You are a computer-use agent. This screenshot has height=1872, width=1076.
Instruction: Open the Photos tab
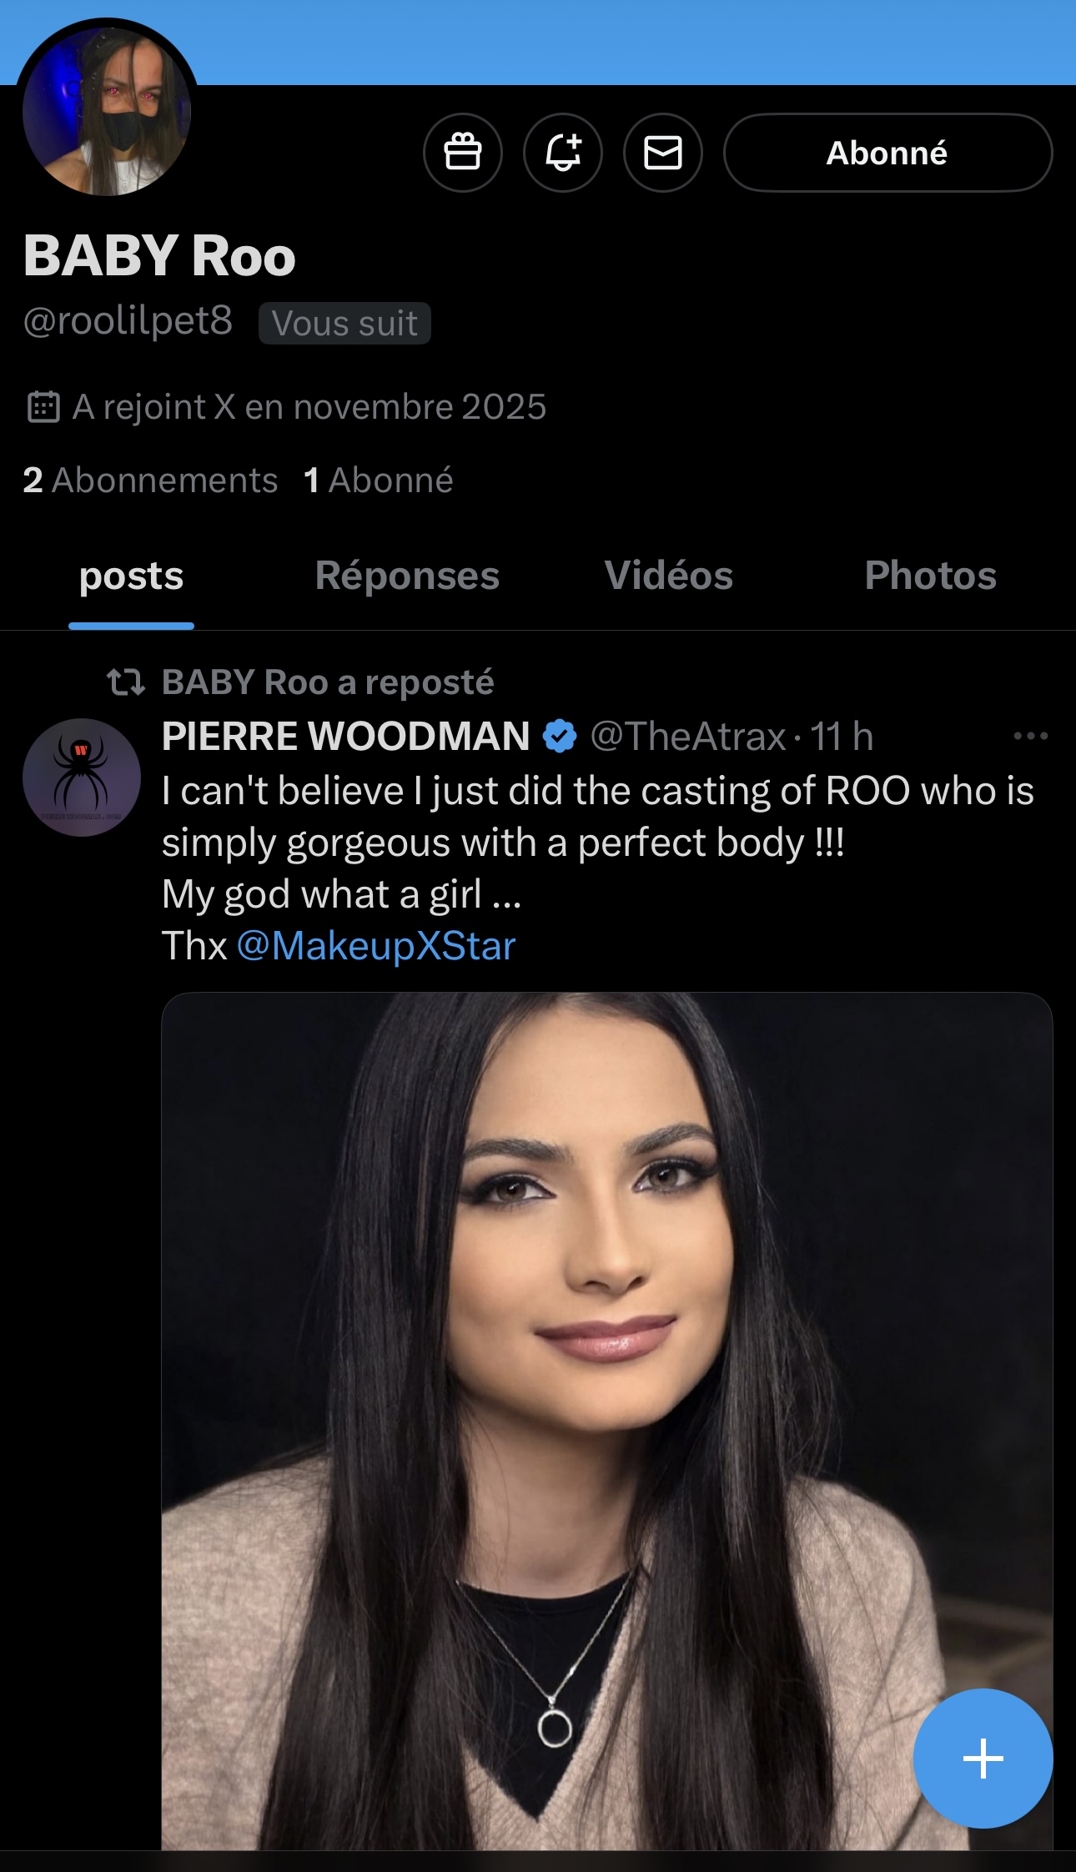[930, 576]
